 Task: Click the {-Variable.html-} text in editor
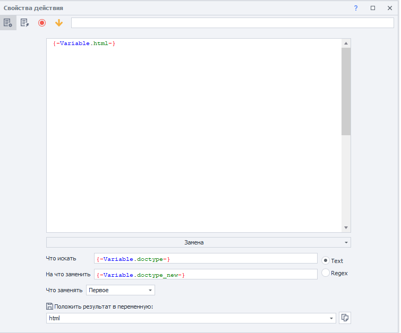pyautogui.click(x=84, y=43)
